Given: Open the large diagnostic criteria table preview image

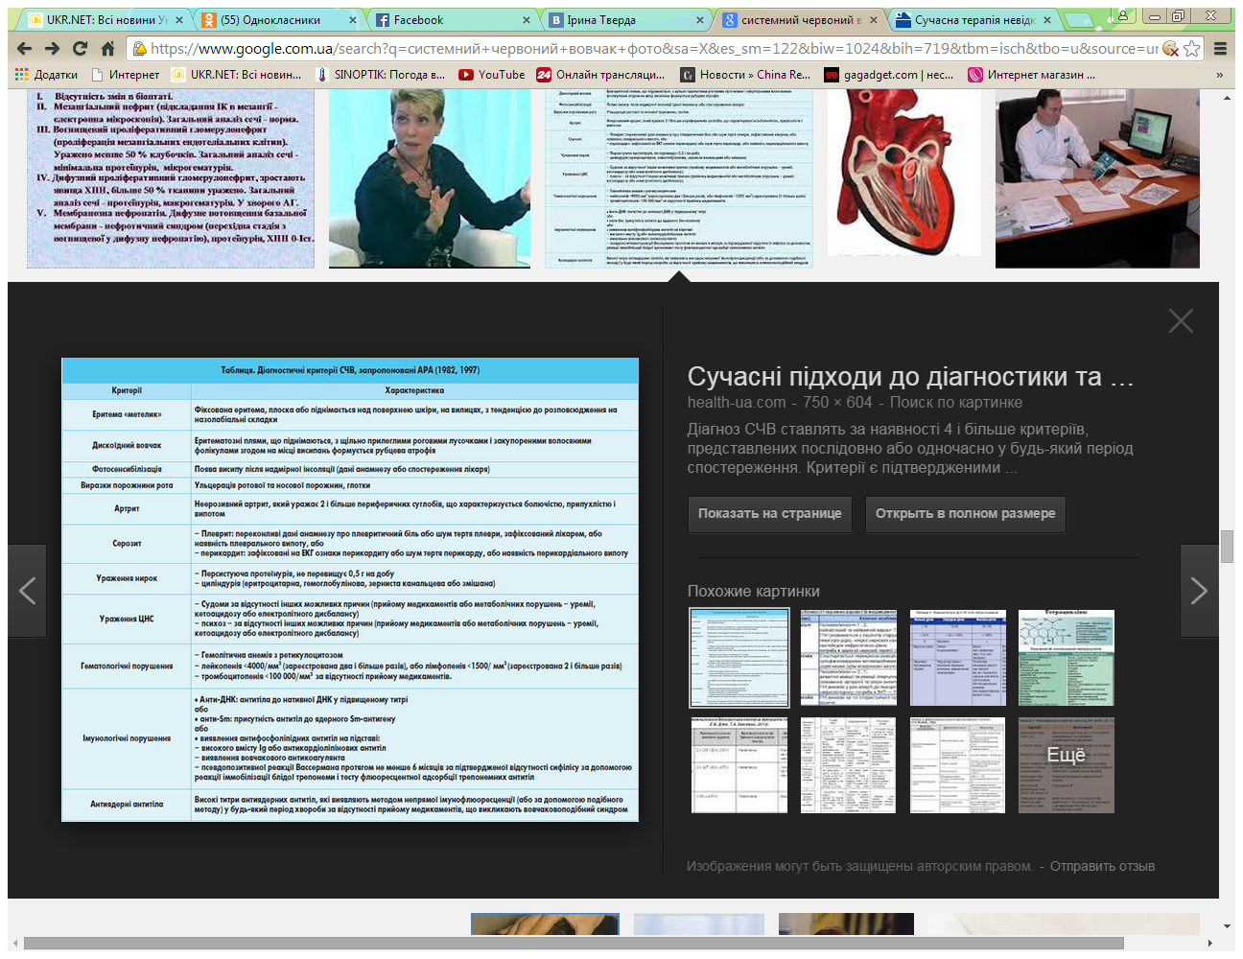Looking at the screenshot, I should [x=350, y=590].
